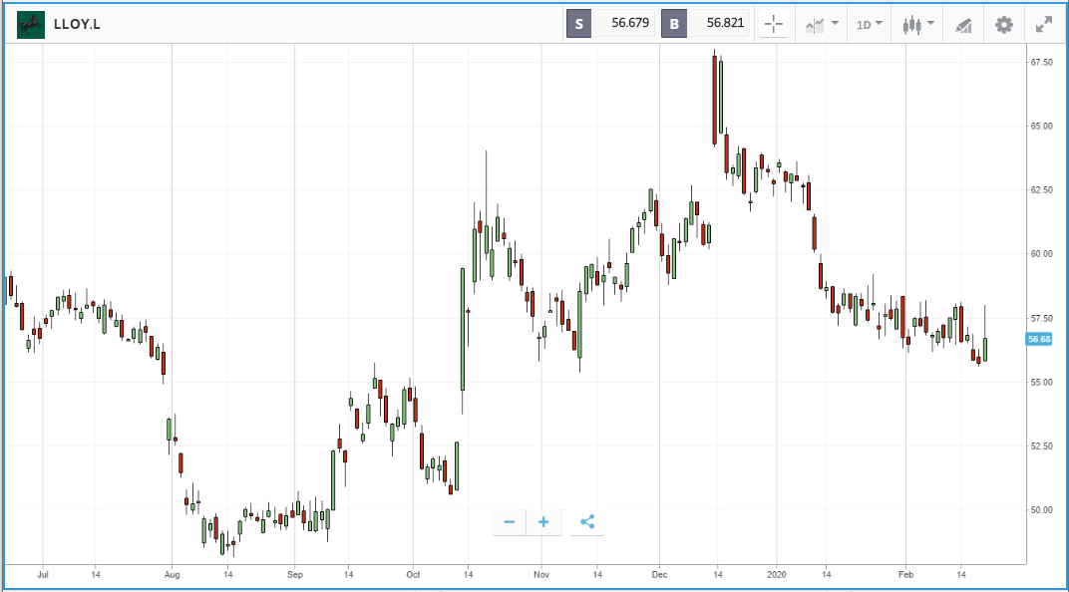This screenshot has width=1069, height=592.
Task: Click the B buy button
Action: (673, 24)
